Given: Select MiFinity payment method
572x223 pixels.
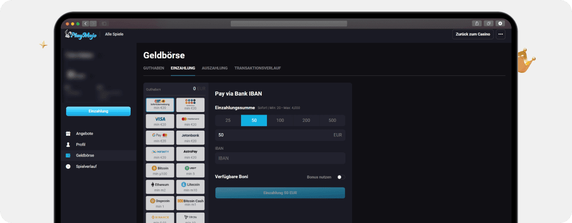Looking at the screenshot, I should [x=160, y=154].
